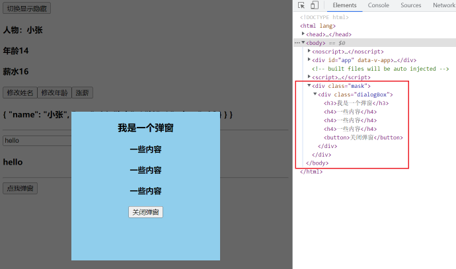Click the 切换显示隐藏 button
This screenshot has width=456, height=269.
point(26,8)
